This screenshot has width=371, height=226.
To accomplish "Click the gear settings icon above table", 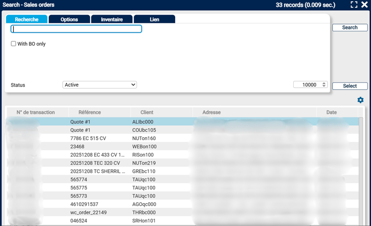I will [x=360, y=100].
